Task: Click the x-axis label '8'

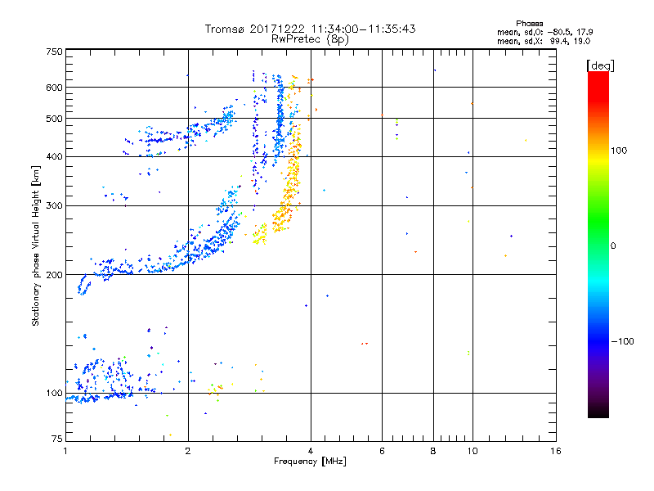Action: tap(433, 451)
